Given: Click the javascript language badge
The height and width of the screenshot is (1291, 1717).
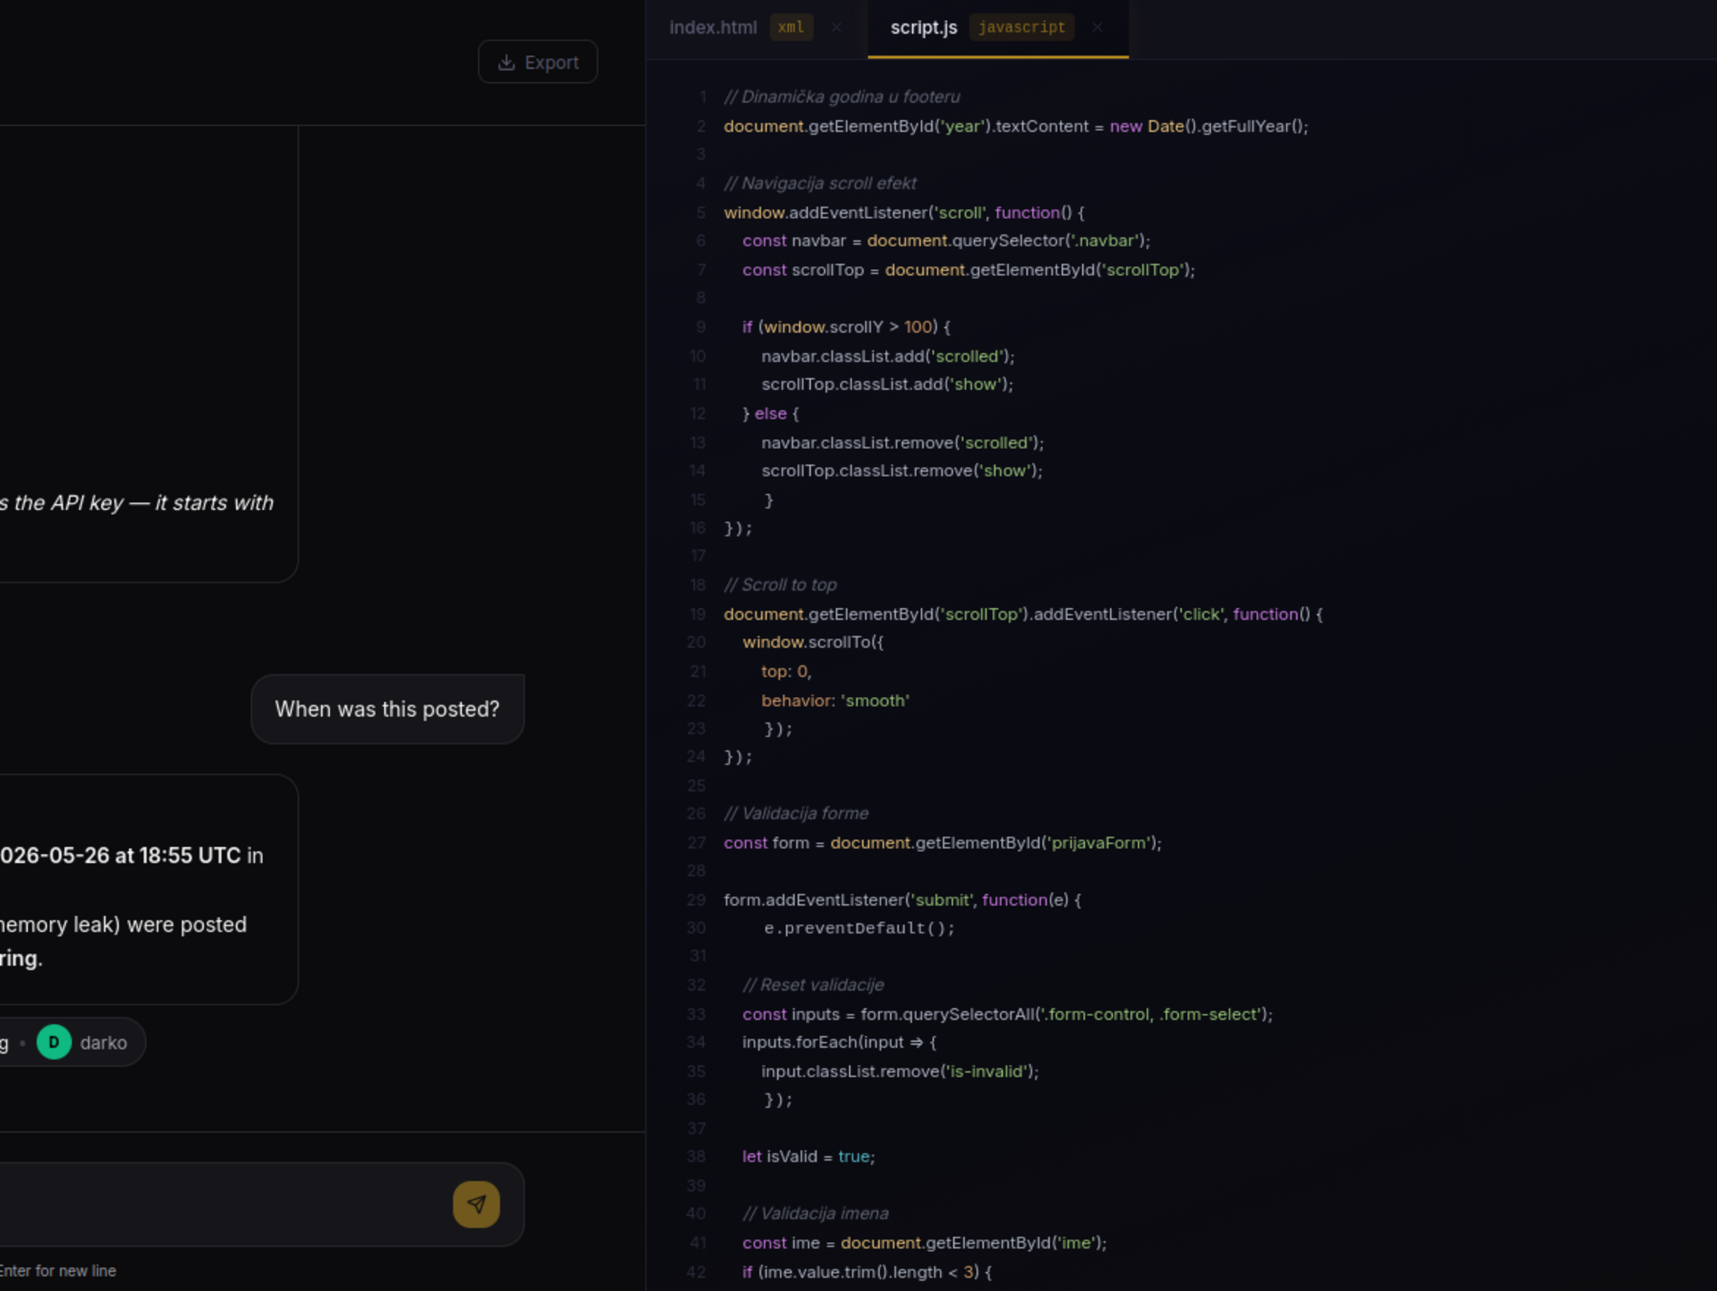Looking at the screenshot, I should [1021, 27].
